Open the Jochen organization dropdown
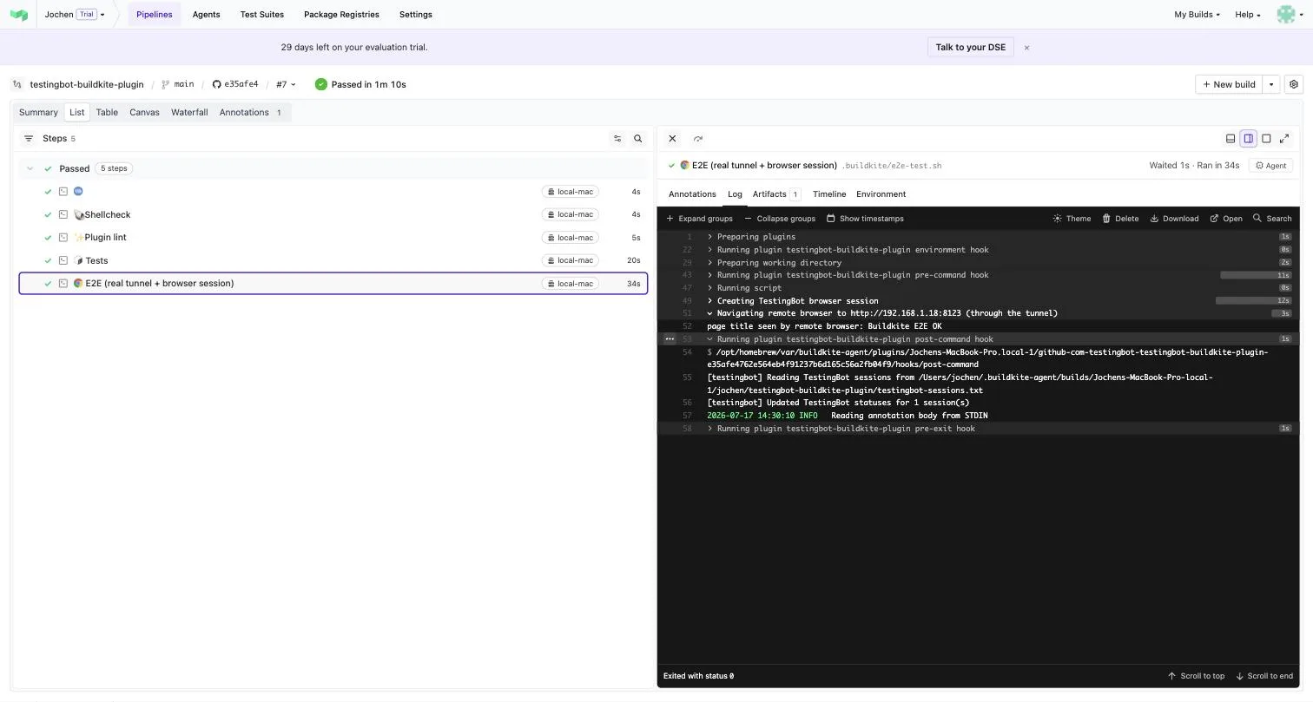This screenshot has height=702, width=1313. [75, 15]
